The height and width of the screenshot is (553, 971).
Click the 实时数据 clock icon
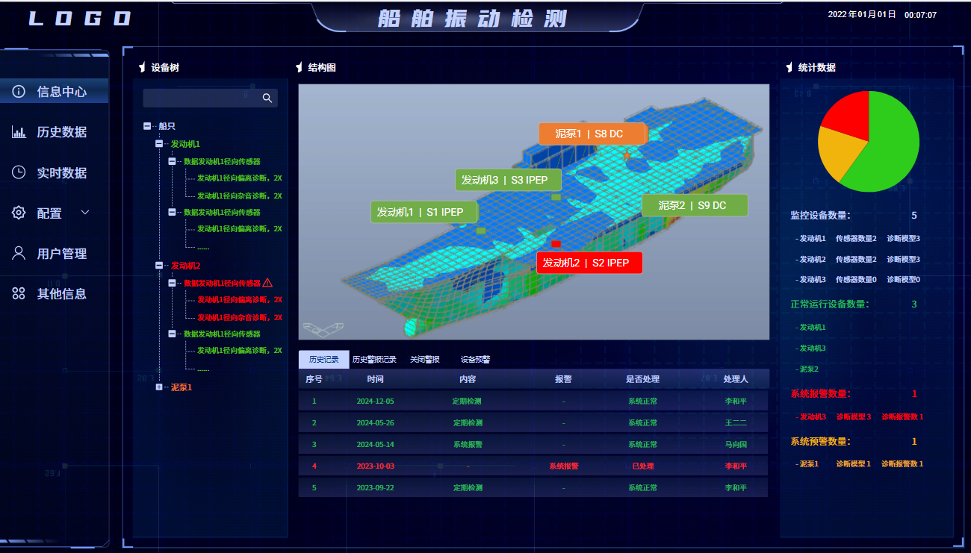click(19, 172)
